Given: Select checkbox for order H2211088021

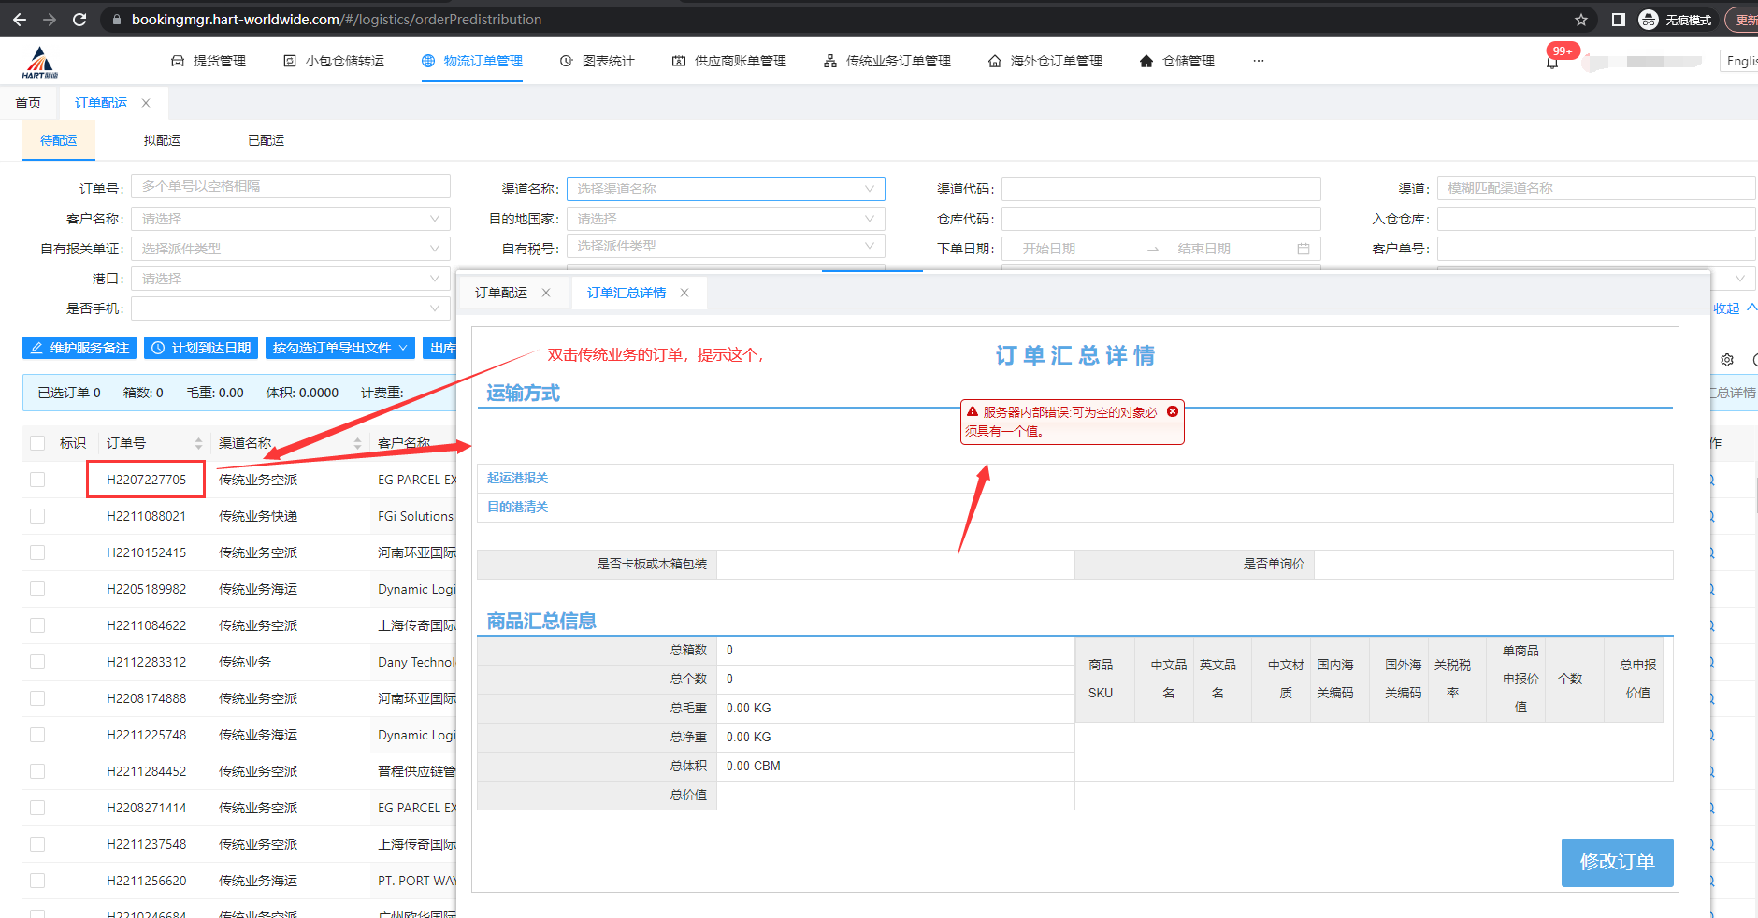Looking at the screenshot, I should [37, 516].
